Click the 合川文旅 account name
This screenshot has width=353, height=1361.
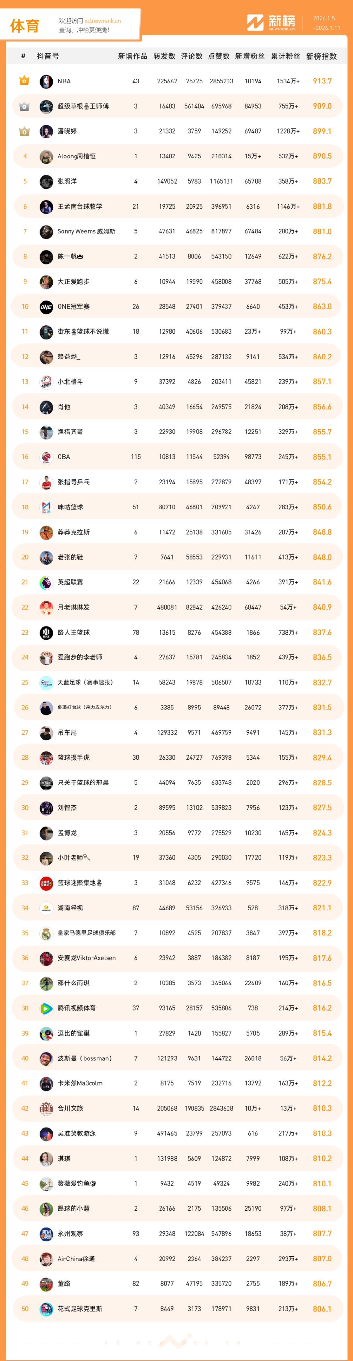[70, 1109]
